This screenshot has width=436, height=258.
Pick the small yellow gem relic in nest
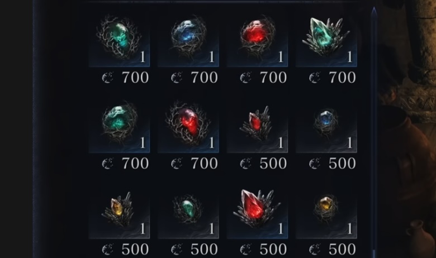point(326,210)
